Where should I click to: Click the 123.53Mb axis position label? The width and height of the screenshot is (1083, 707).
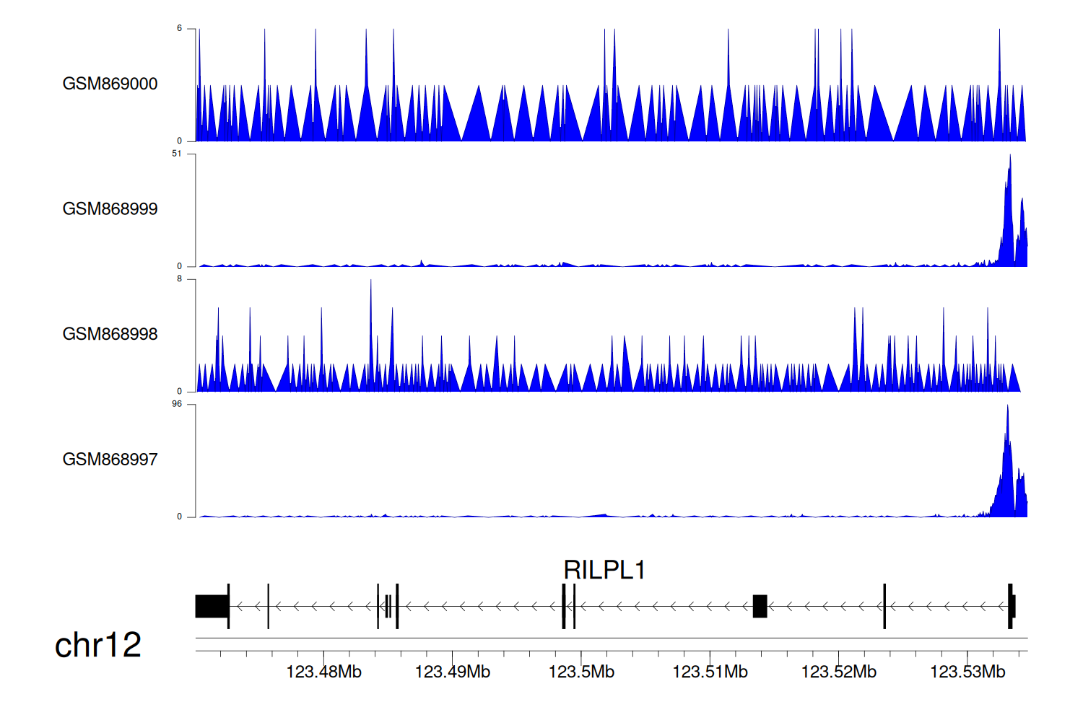(x=967, y=672)
